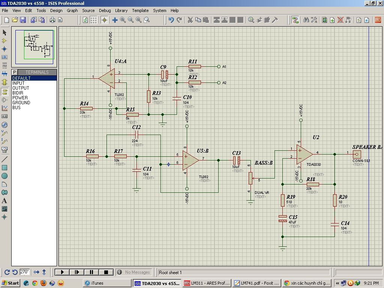Step the simulation one frame

[77, 272]
